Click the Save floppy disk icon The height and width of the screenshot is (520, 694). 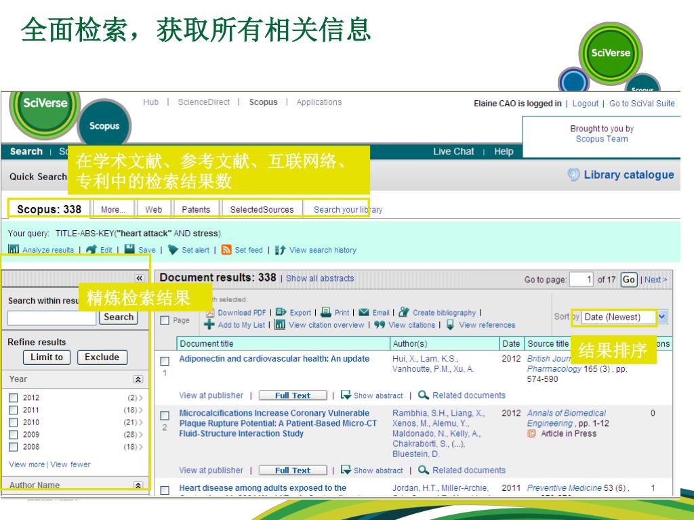pyautogui.click(x=129, y=249)
